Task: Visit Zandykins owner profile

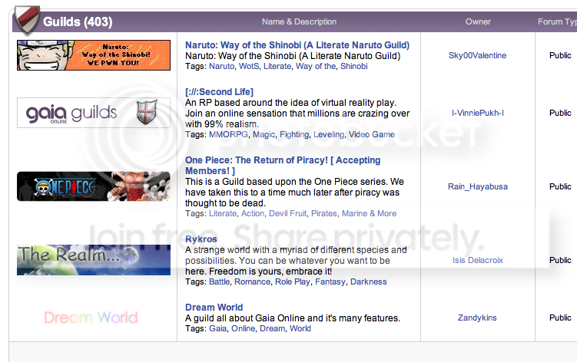Action: pos(477,318)
